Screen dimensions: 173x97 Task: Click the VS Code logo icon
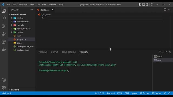[x=3, y=5]
